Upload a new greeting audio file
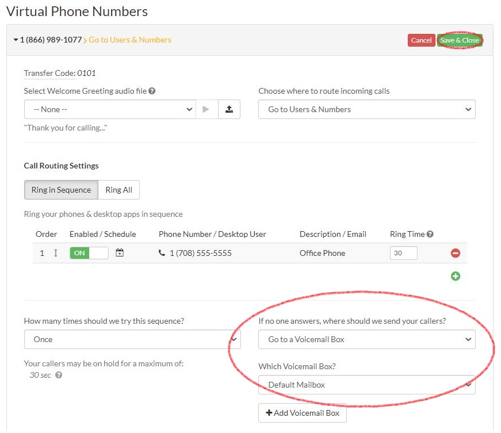 [x=230, y=109]
